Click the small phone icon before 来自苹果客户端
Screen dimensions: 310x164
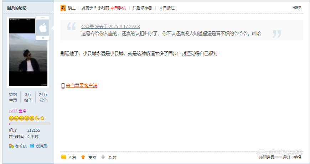[63, 86]
